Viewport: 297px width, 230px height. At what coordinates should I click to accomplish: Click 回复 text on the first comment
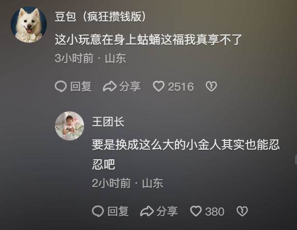coord(81,87)
